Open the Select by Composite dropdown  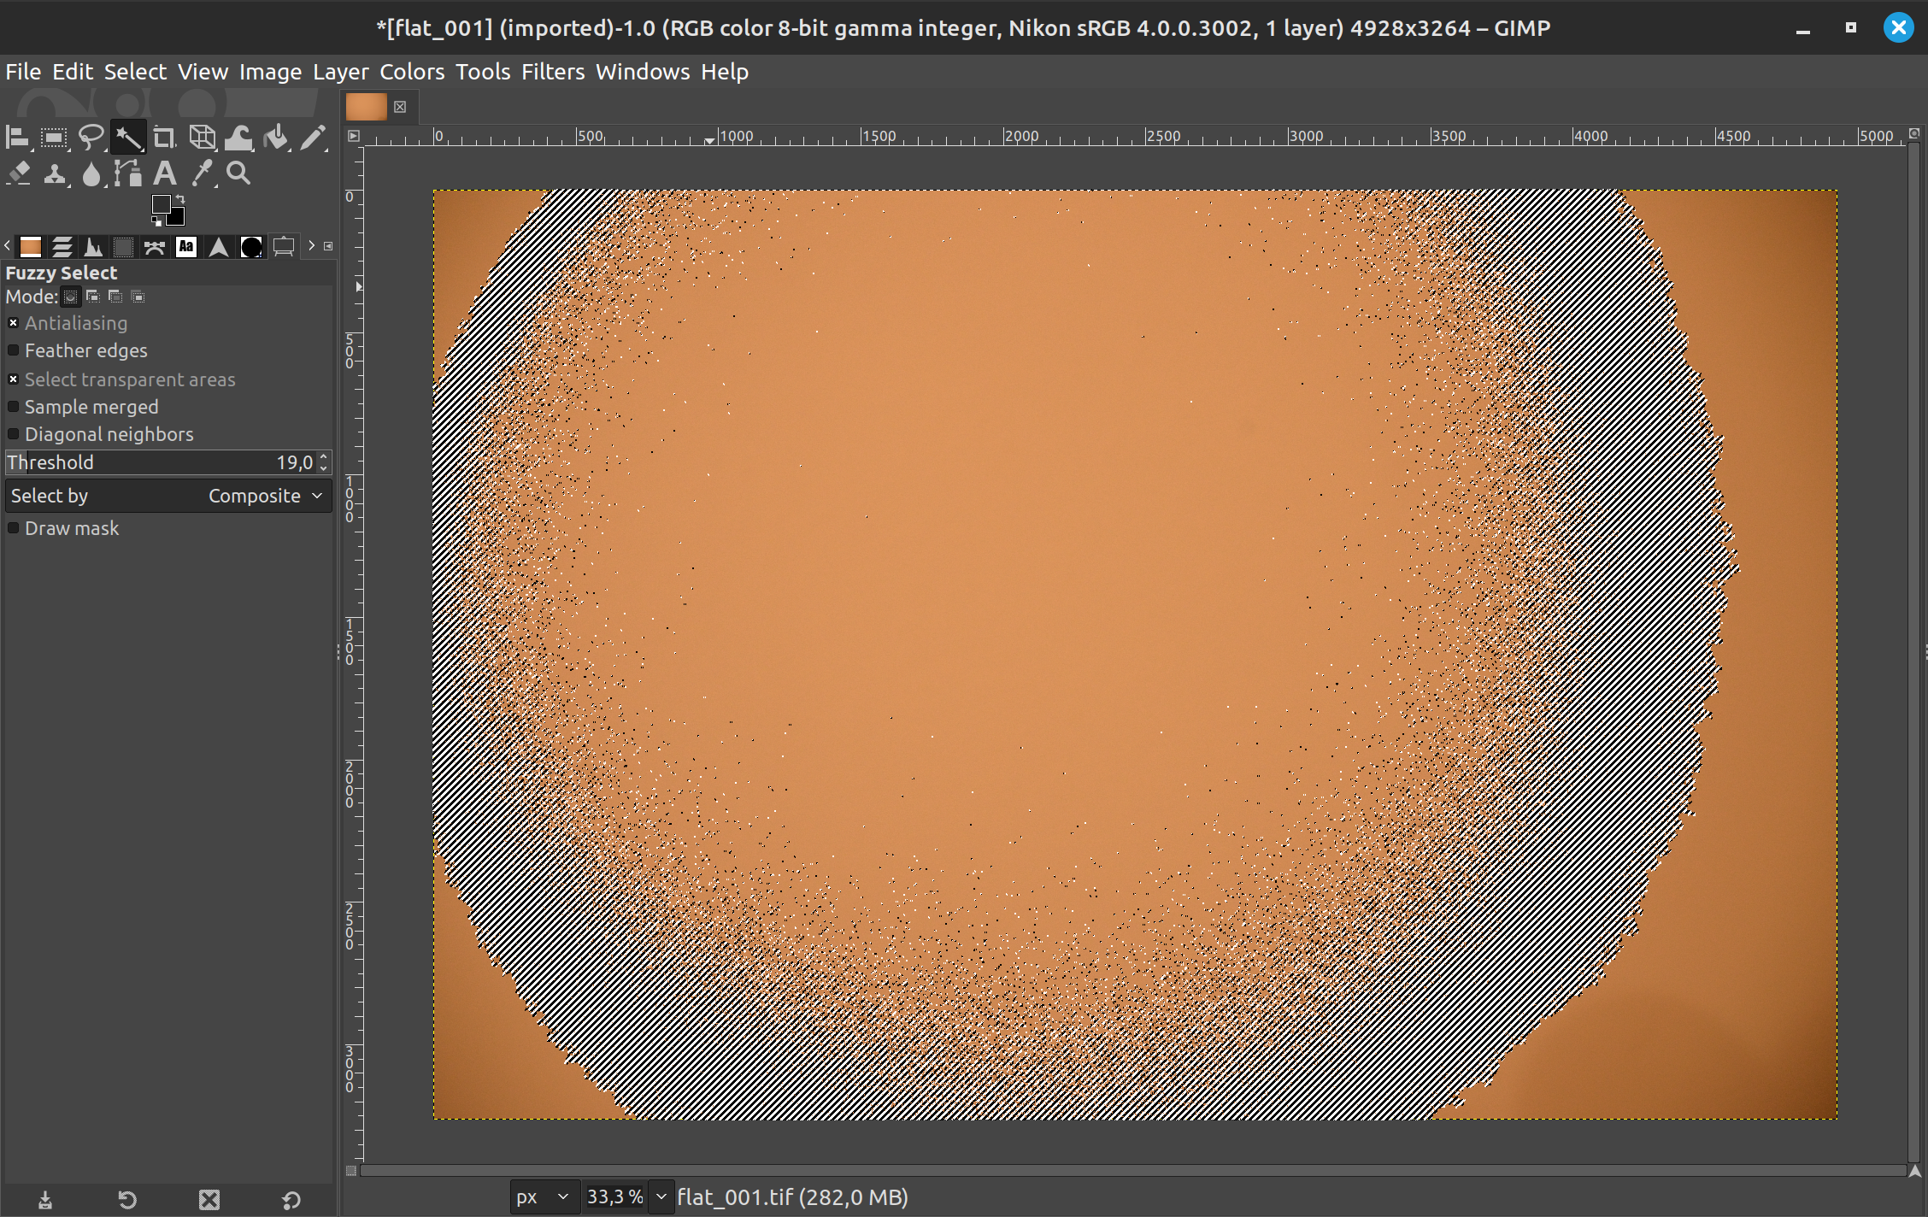[x=168, y=496]
